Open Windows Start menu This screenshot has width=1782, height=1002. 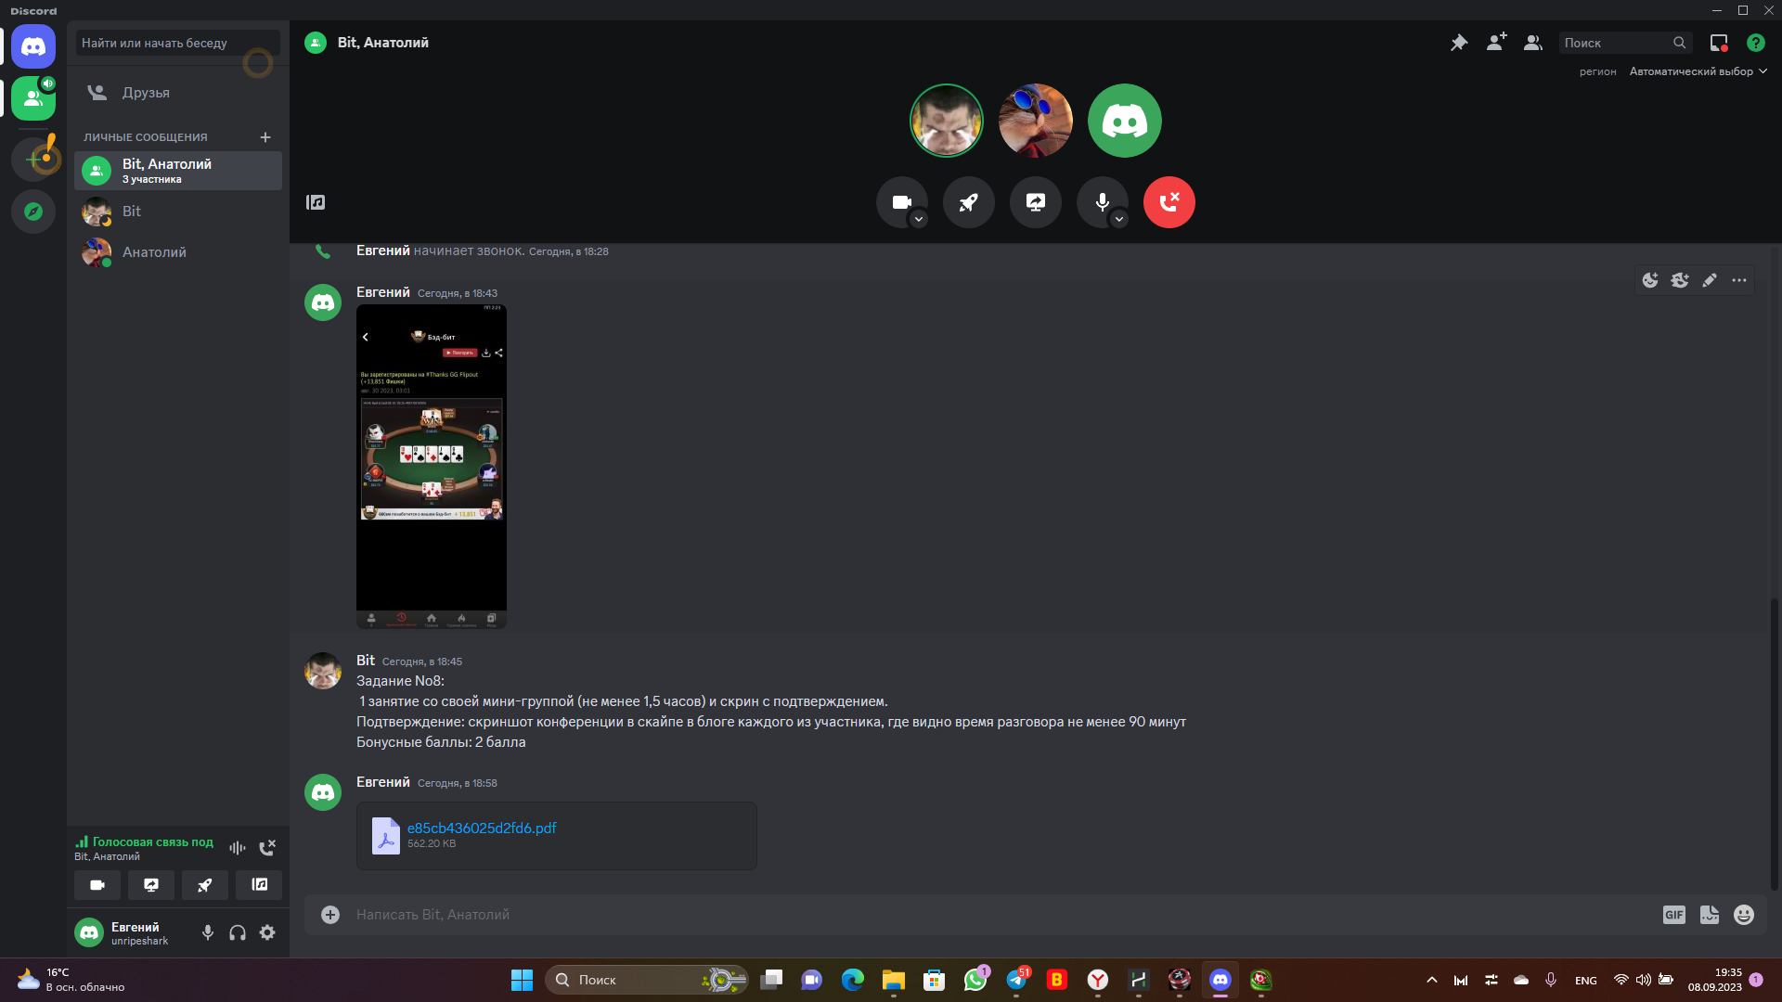point(522,980)
